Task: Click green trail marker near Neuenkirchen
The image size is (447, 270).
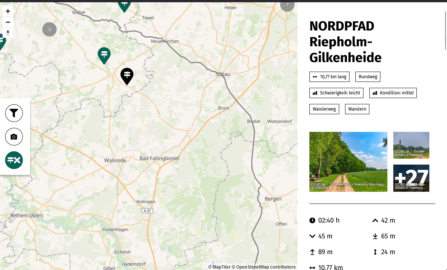Action: tap(104, 55)
